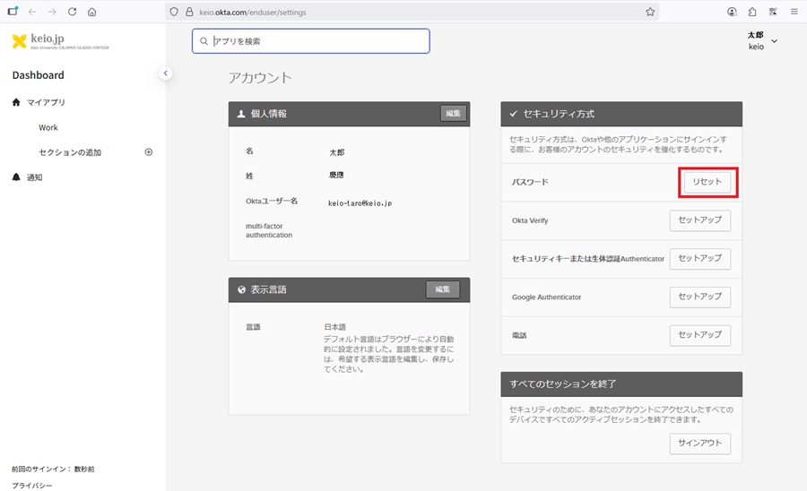
Task: Click 編集 button for 表示言語
Action: [x=442, y=289]
